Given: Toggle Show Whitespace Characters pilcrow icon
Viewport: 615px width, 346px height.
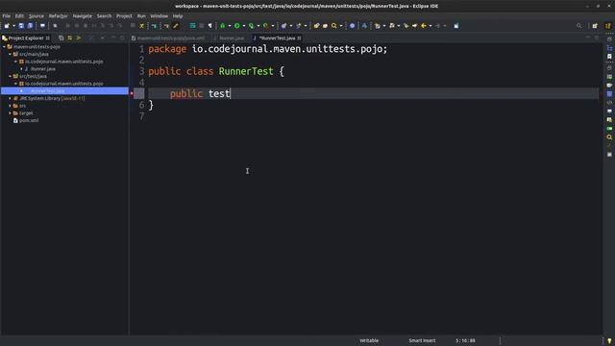Looking at the screenshot, I should (x=210, y=26).
